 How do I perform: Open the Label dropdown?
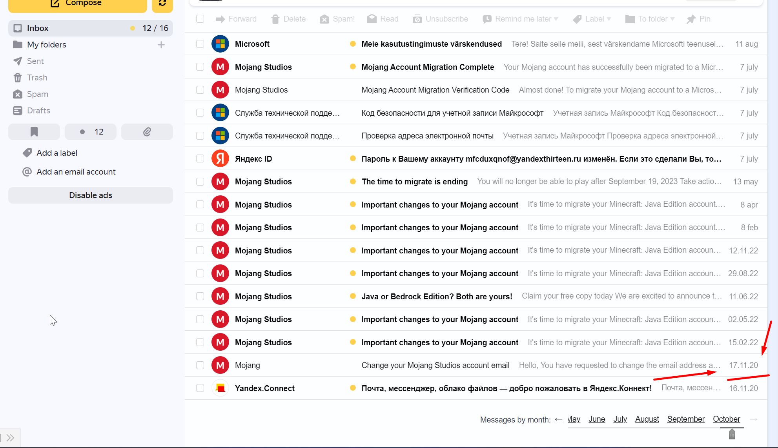tap(592, 19)
